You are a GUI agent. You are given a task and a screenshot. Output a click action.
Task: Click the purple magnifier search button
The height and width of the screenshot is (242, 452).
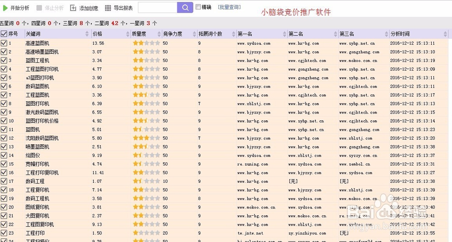185,8
